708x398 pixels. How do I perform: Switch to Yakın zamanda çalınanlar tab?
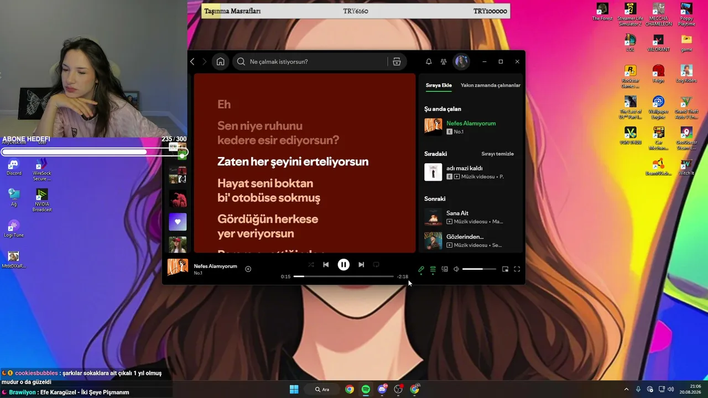click(x=491, y=85)
